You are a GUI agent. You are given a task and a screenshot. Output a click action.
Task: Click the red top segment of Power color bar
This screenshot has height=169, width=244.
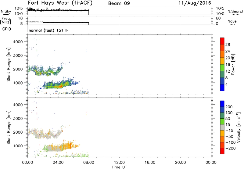tap(222, 41)
